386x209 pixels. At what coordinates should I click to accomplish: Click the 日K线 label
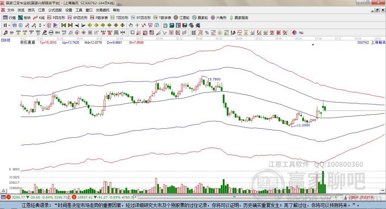coord(6,40)
